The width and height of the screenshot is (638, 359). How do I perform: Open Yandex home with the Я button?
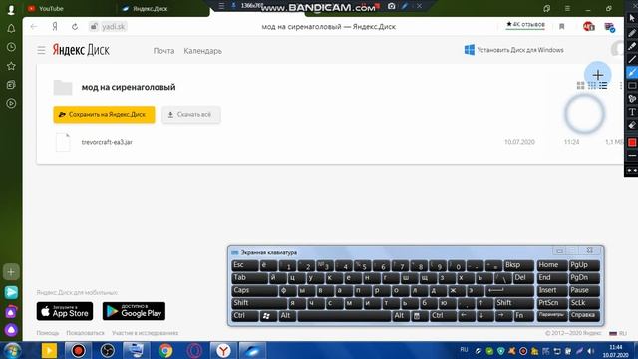click(x=55, y=27)
